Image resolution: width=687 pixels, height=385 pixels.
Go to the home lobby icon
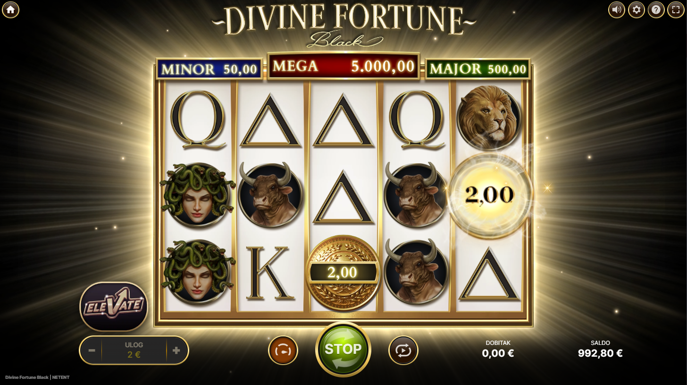click(x=10, y=9)
